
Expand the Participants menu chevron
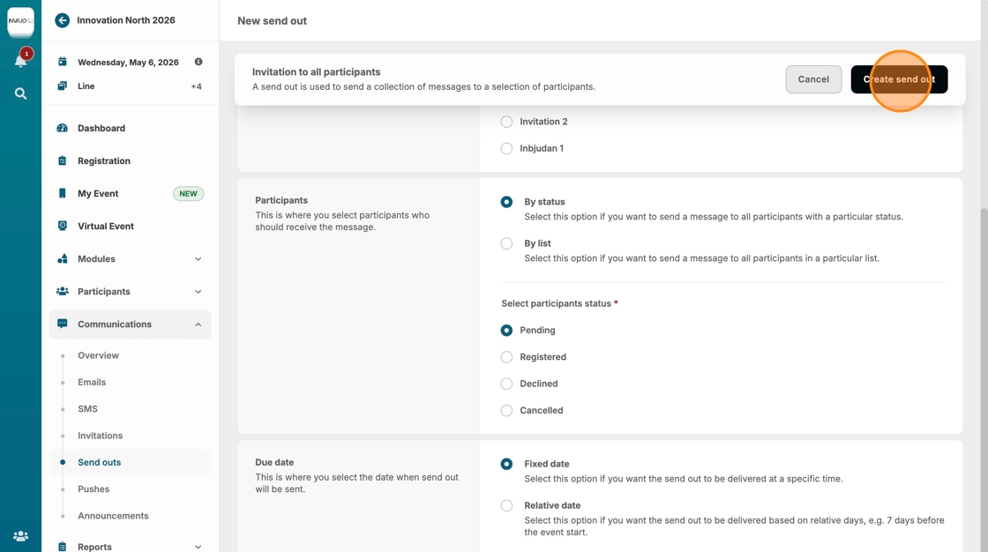click(x=198, y=292)
